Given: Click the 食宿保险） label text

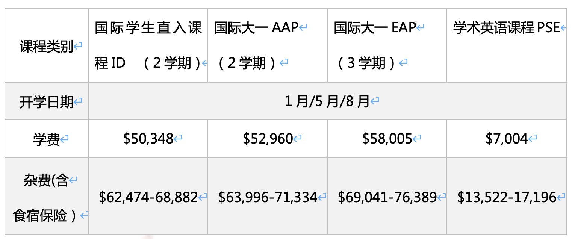Looking at the screenshot, I should pos(45,216).
